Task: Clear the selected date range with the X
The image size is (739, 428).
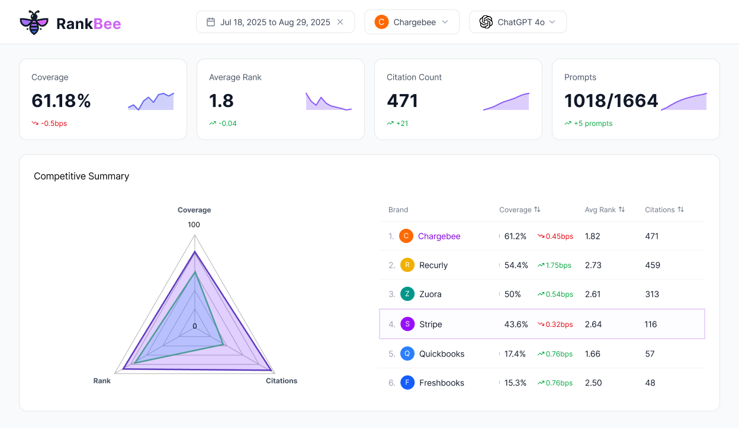Action: coord(340,21)
